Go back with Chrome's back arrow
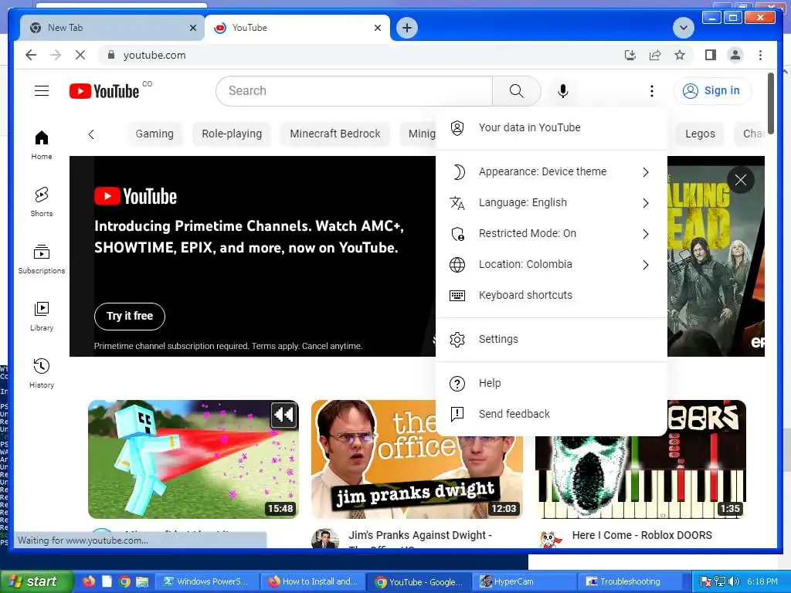791x593 pixels. point(31,55)
